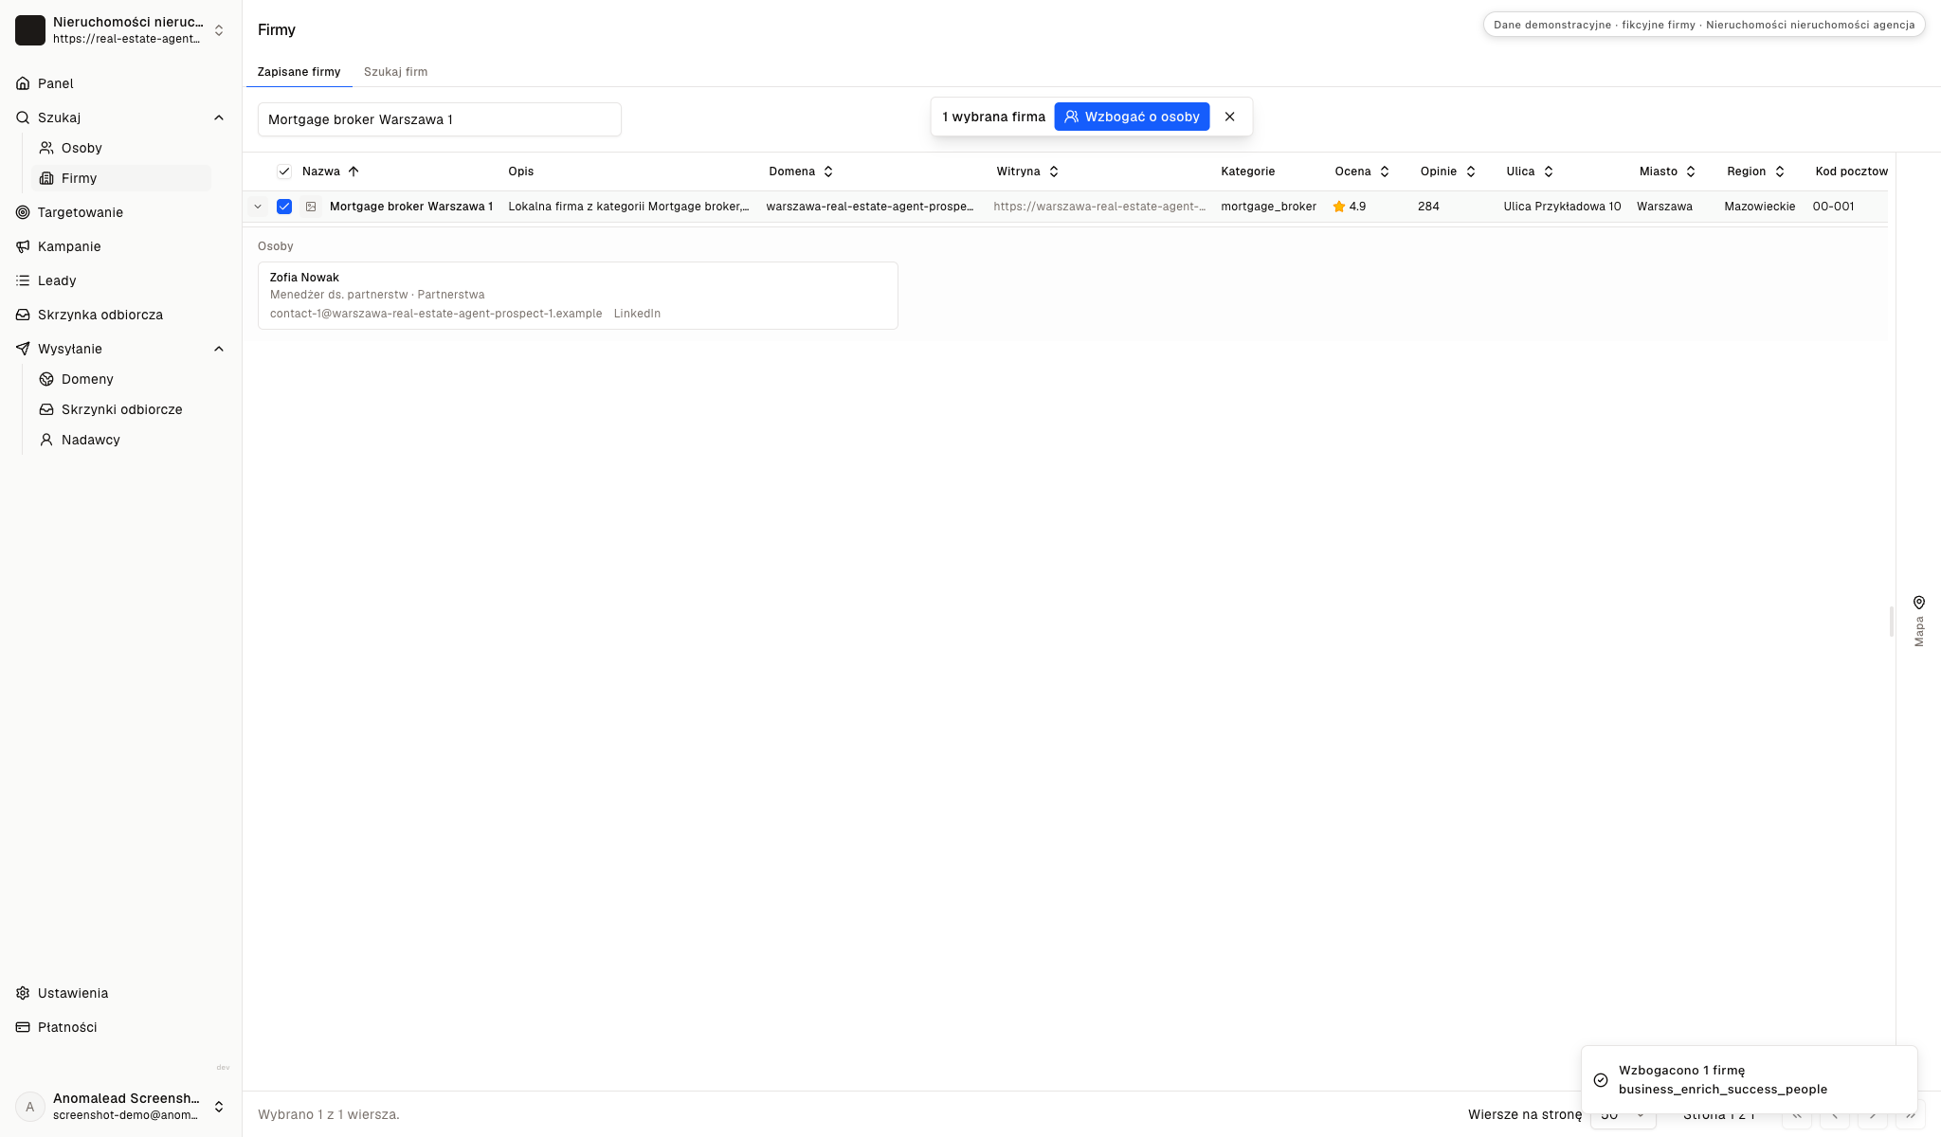Toggle the select-all header checkbox
Screen dimensions: 1941x1137
(283, 171)
